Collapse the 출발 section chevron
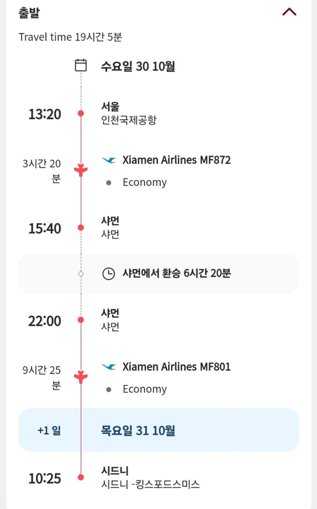 pyautogui.click(x=289, y=12)
